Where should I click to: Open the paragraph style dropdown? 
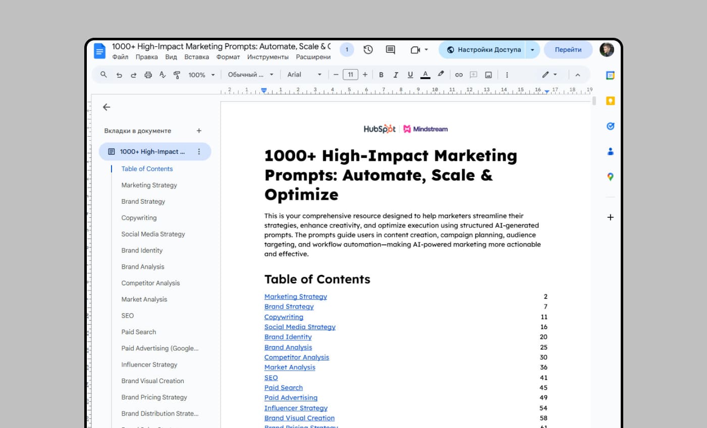248,74
